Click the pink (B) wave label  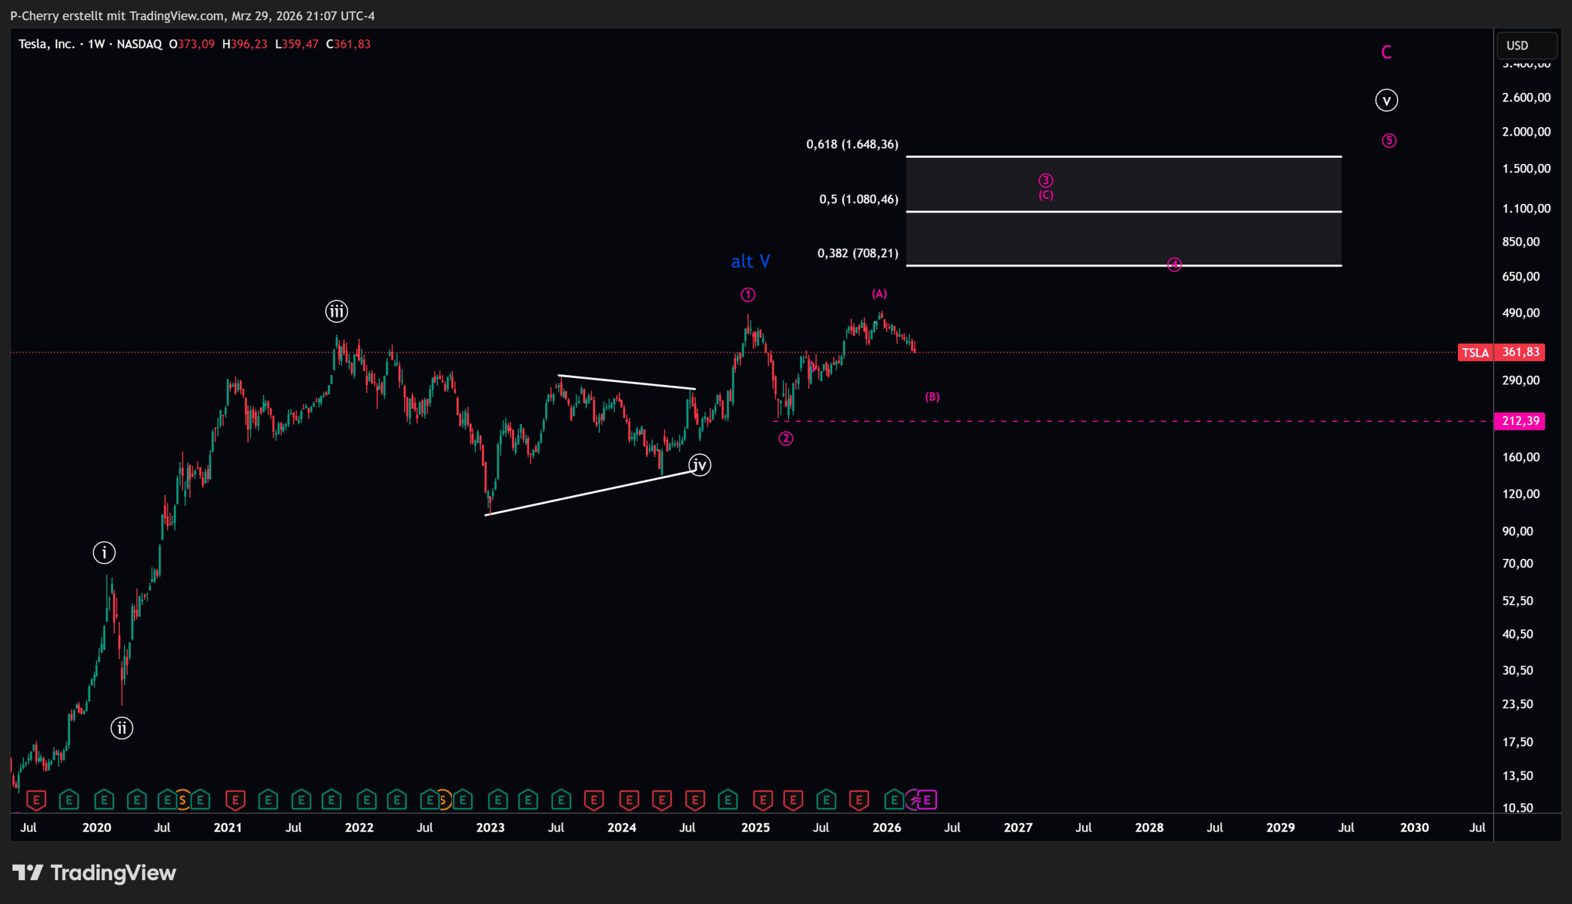pos(932,397)
